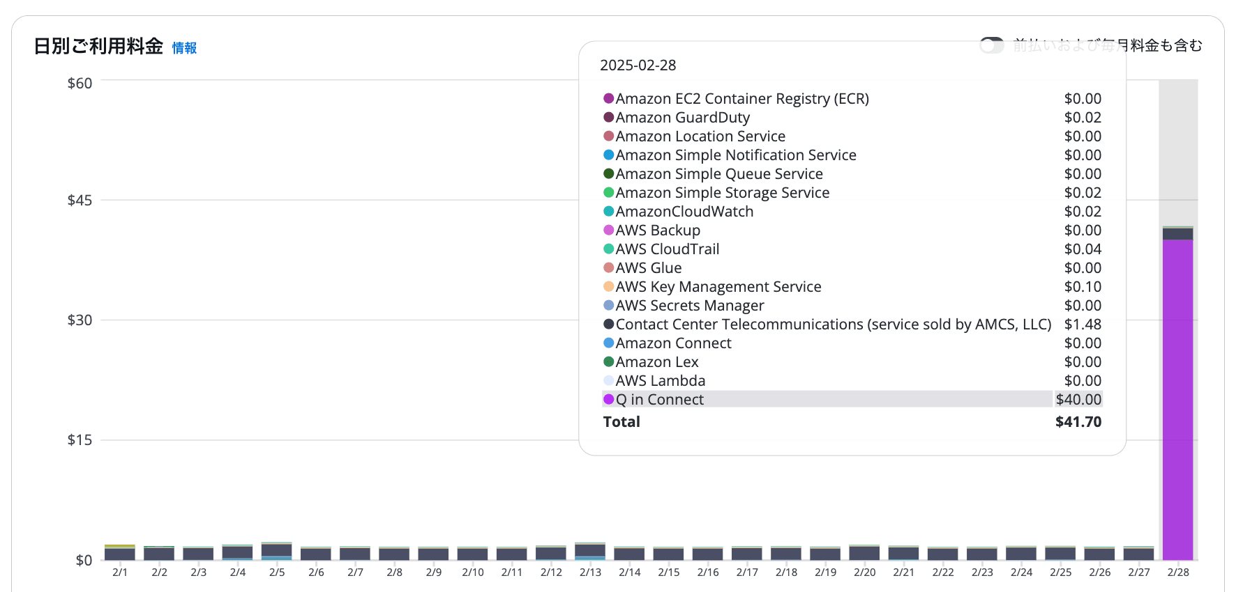
Task: Click the AWS CloudTrail legend color dot
Action: tap(608, 249)
